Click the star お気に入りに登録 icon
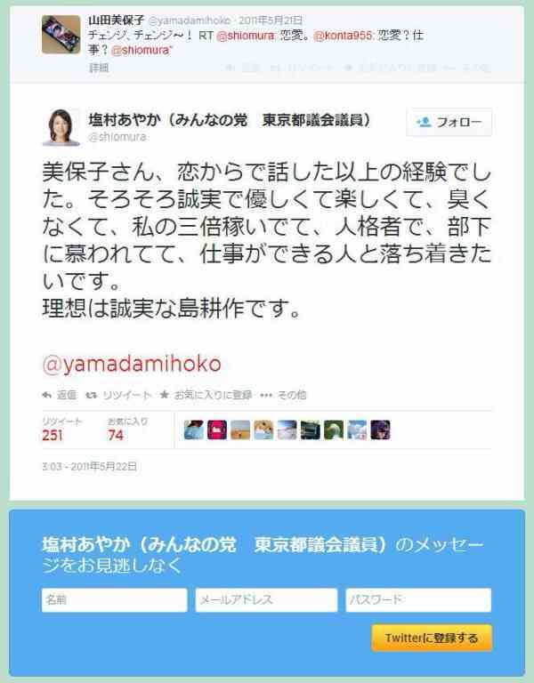534x683 pixels. point(165,395)
